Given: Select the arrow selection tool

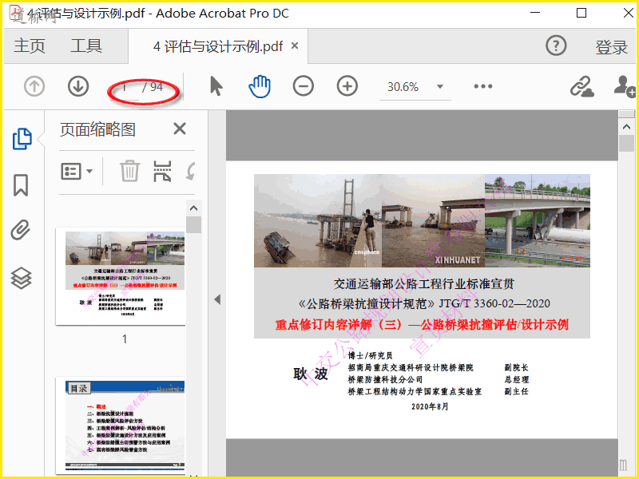Looking at the screenshot, I should coord(216,86).
